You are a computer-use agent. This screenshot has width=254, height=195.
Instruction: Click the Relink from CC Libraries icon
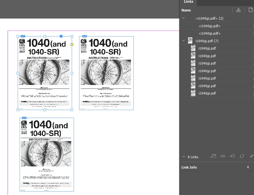click(x=213, y=156)
